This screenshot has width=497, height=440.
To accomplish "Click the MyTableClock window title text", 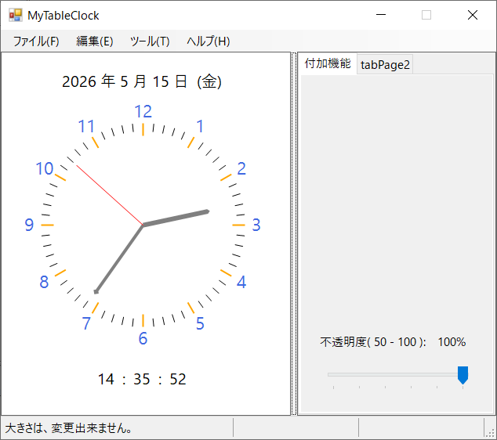I will click(x=63, y=16).
